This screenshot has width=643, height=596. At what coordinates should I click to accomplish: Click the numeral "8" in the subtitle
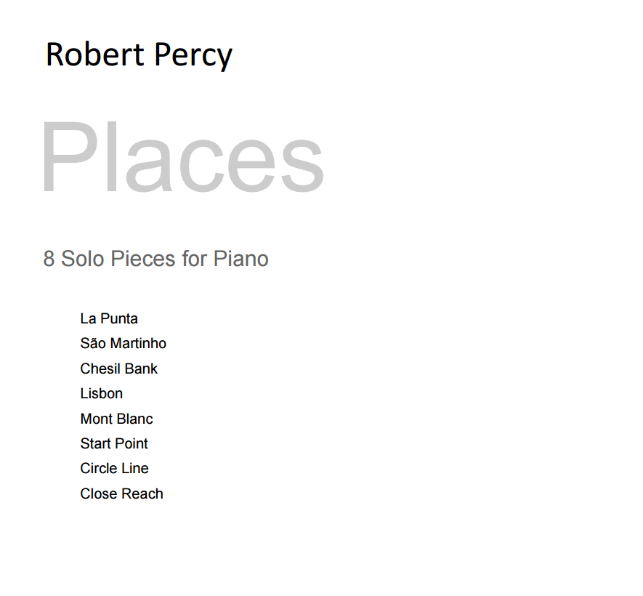pos(49,259)
